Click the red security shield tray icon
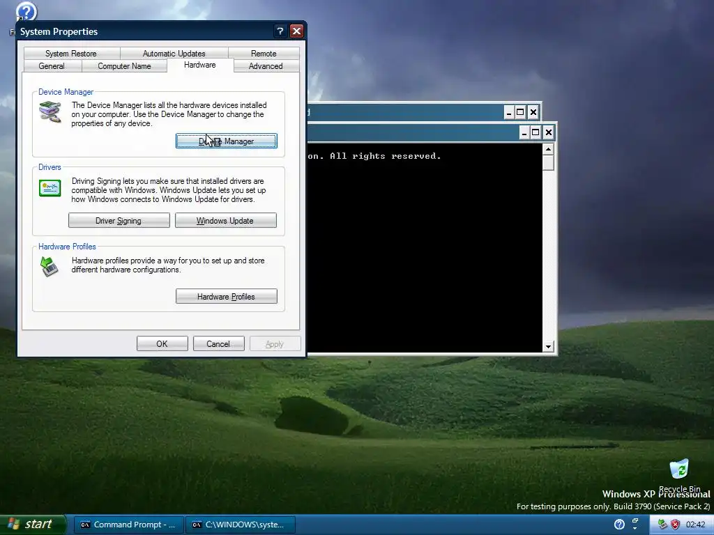Image resolution: width=714 pixels, height=535 pixels. (x=675, y=525)
